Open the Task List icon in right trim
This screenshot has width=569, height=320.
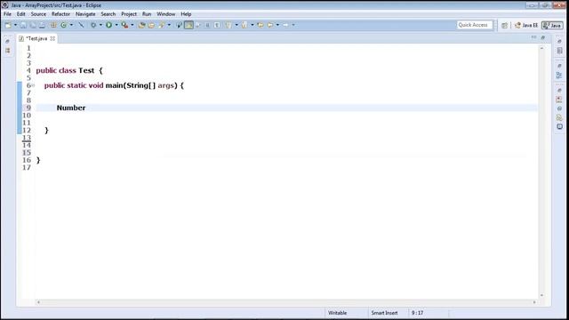pyautogui.click(x=559, y=51)
